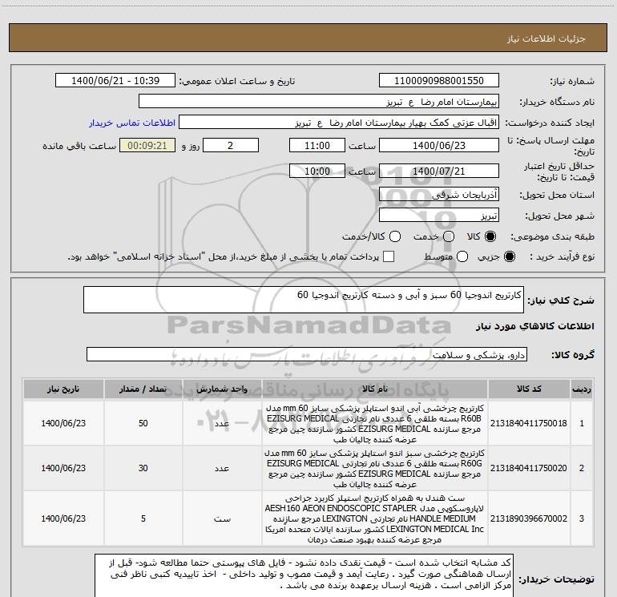Viewport: 617px width, 597px height.
Task: Click need date 1400/06/23 in row 1
Action: (x=63, y=423)
